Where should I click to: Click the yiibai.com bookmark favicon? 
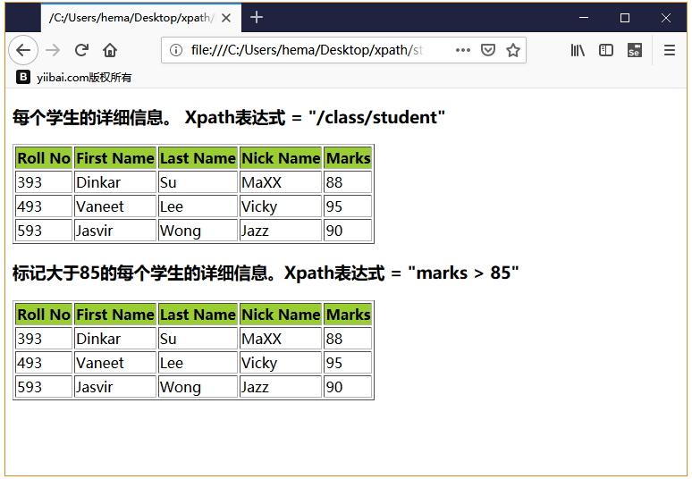(x=23, y=77)
